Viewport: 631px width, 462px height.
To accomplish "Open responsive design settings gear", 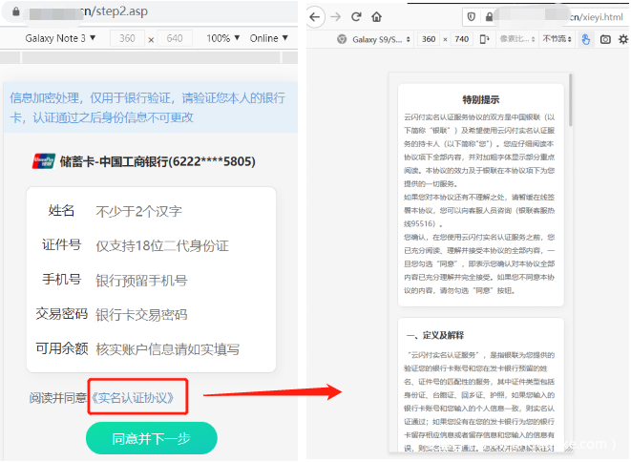I will pos(623,39).
